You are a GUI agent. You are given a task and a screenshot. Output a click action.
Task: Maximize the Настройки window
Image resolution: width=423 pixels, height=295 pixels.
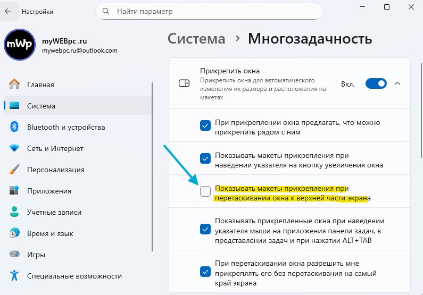point(387,7)
